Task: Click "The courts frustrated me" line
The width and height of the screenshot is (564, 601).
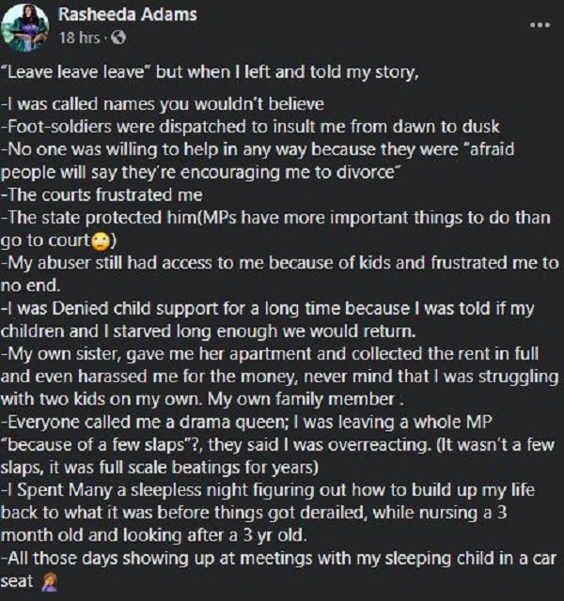Action: (x=103, y=196)
